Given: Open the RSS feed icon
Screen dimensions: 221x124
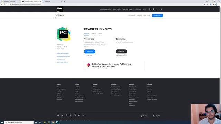Looking at the screenshot, I should click(x=83, y=115).
